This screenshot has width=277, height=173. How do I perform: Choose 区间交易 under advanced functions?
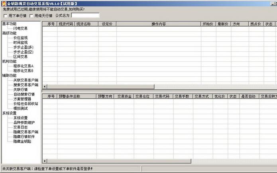pyautogui.click(x=20, y=57)
